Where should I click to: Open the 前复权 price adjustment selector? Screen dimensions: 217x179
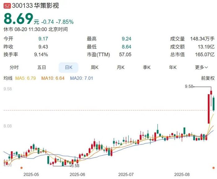[208, 78]
